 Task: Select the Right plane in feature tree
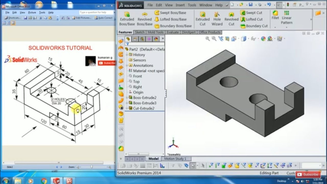click(x=135, y=87)
